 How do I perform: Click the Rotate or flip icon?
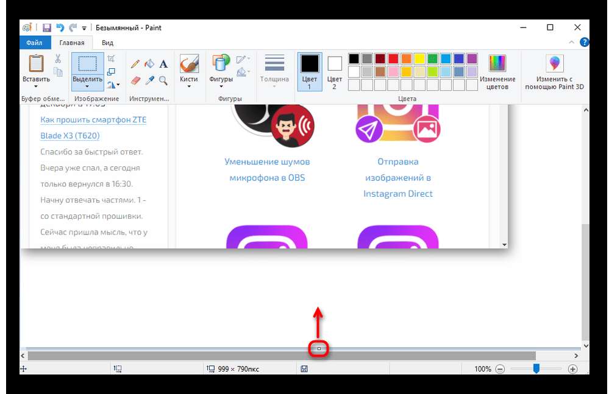pyautogui.click(x=112, y=84)
